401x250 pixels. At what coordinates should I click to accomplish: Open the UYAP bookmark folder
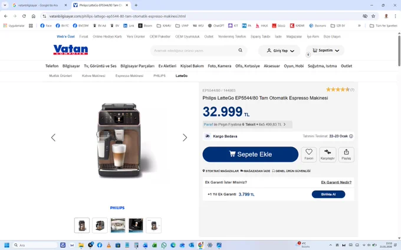tap(182, 25)
